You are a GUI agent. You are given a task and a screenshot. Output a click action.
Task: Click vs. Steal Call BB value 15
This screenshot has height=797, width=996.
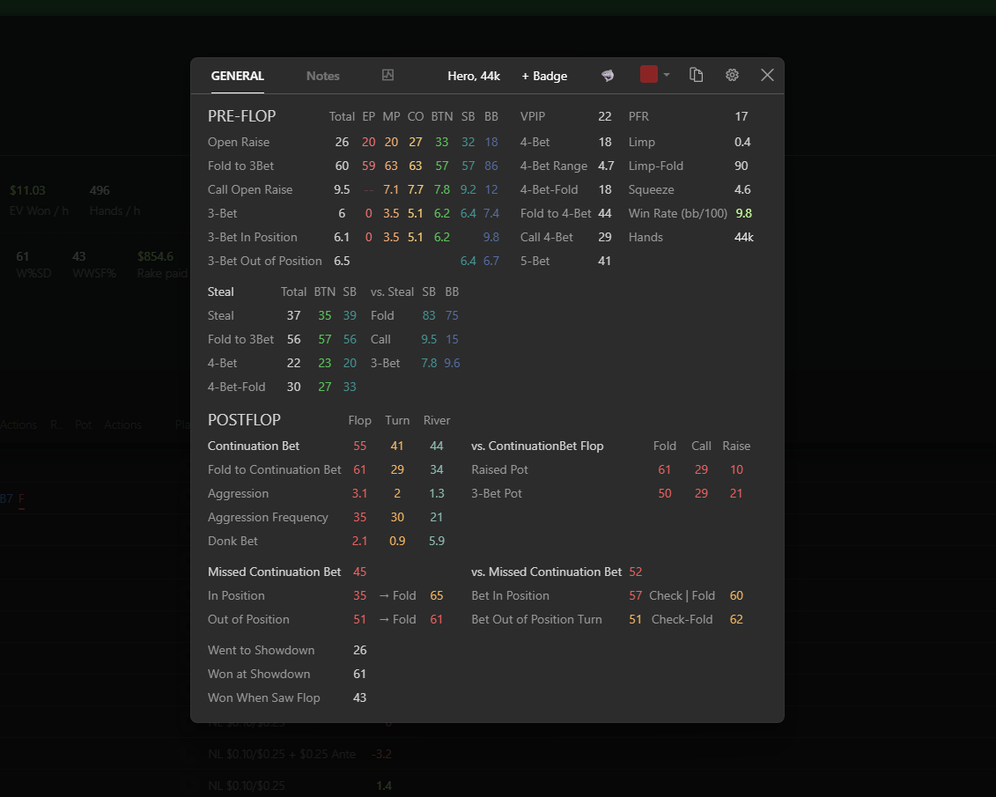[x=452, y=339]
